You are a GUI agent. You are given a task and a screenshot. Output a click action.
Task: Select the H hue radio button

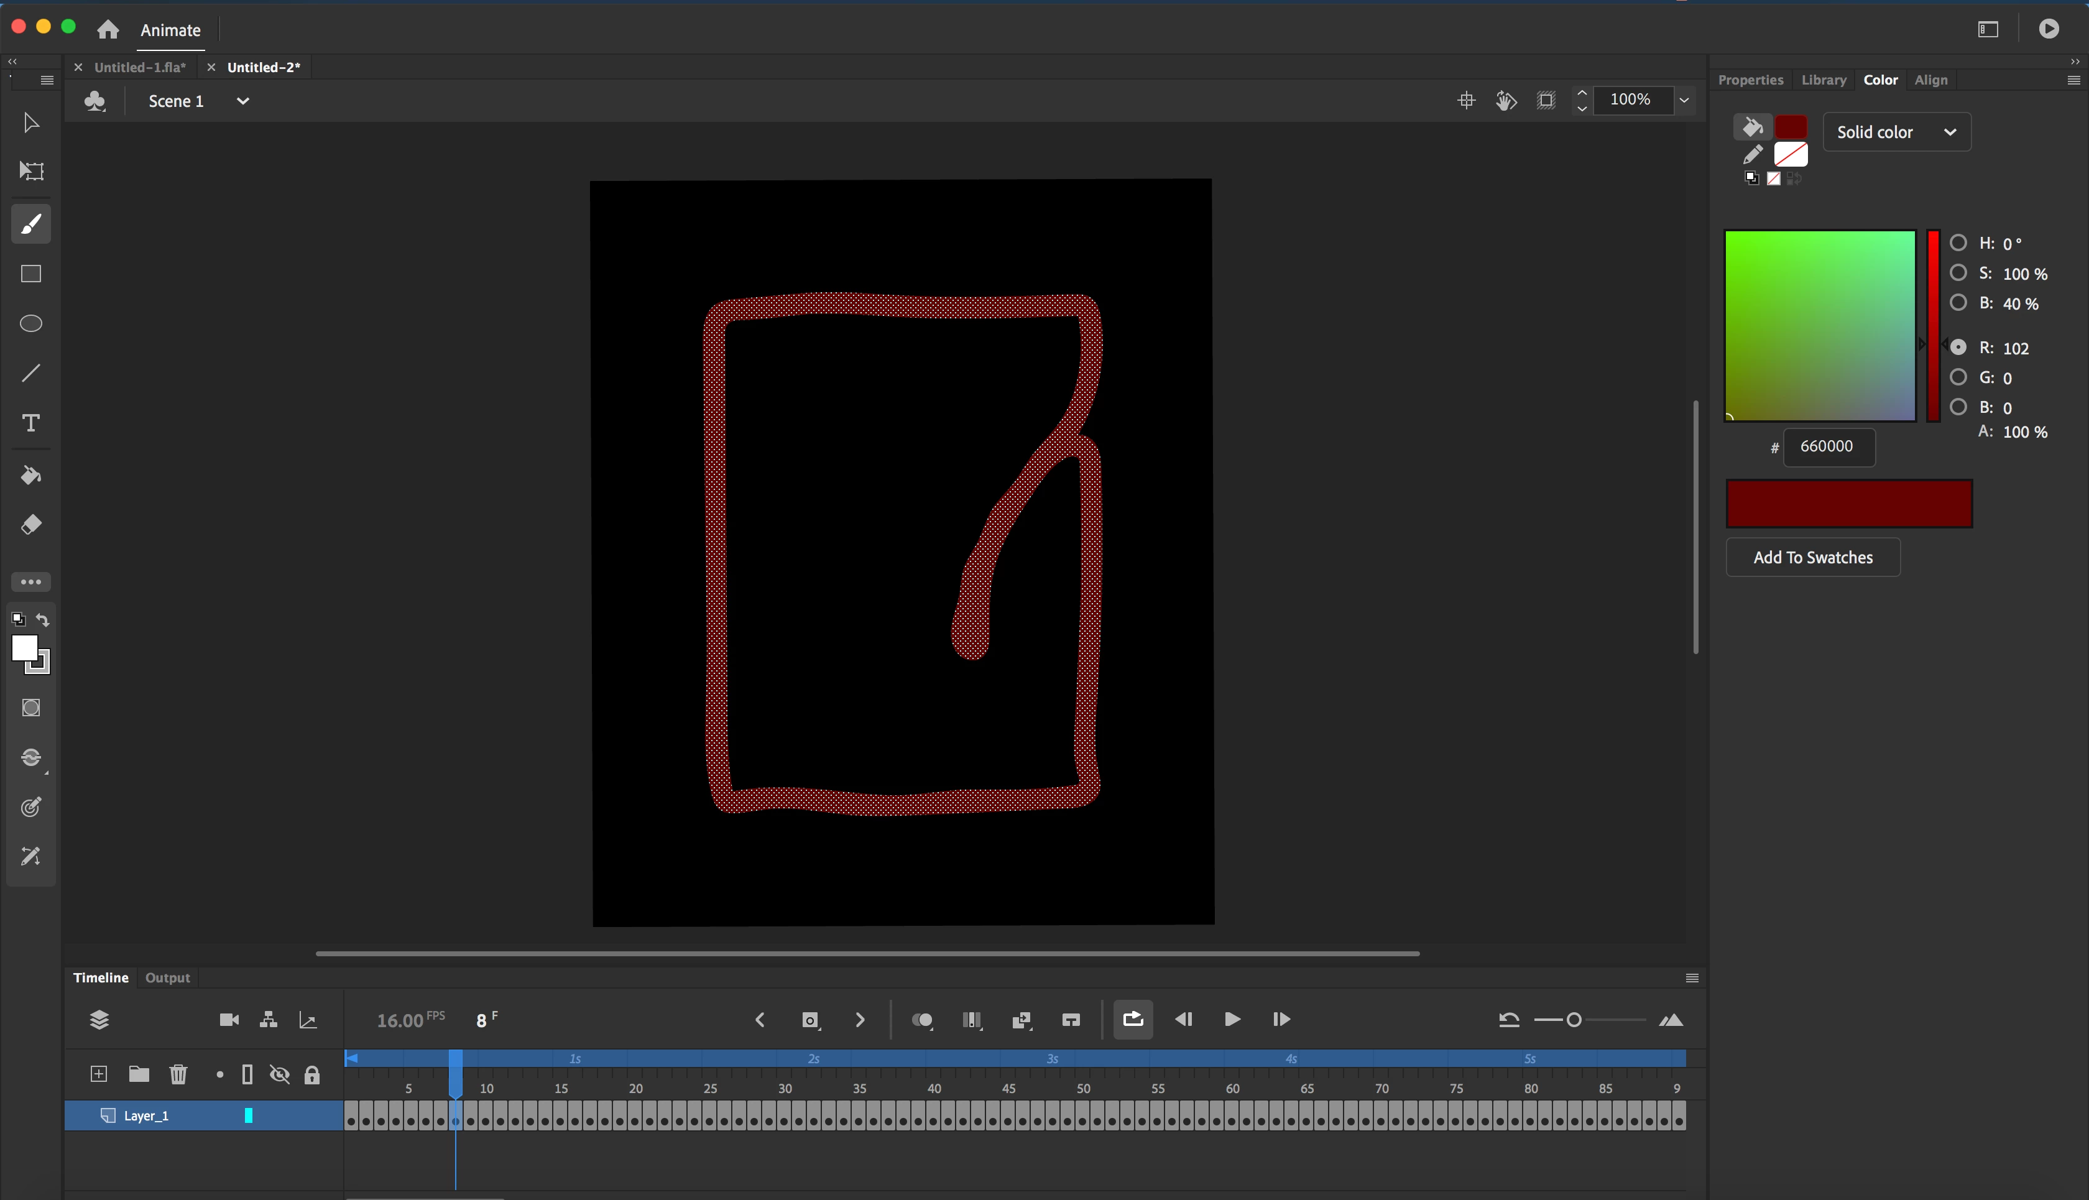pos(1958,242)
